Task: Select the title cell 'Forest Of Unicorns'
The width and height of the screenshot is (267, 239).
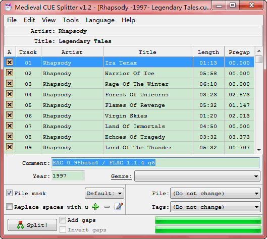Action: [148, 94]
